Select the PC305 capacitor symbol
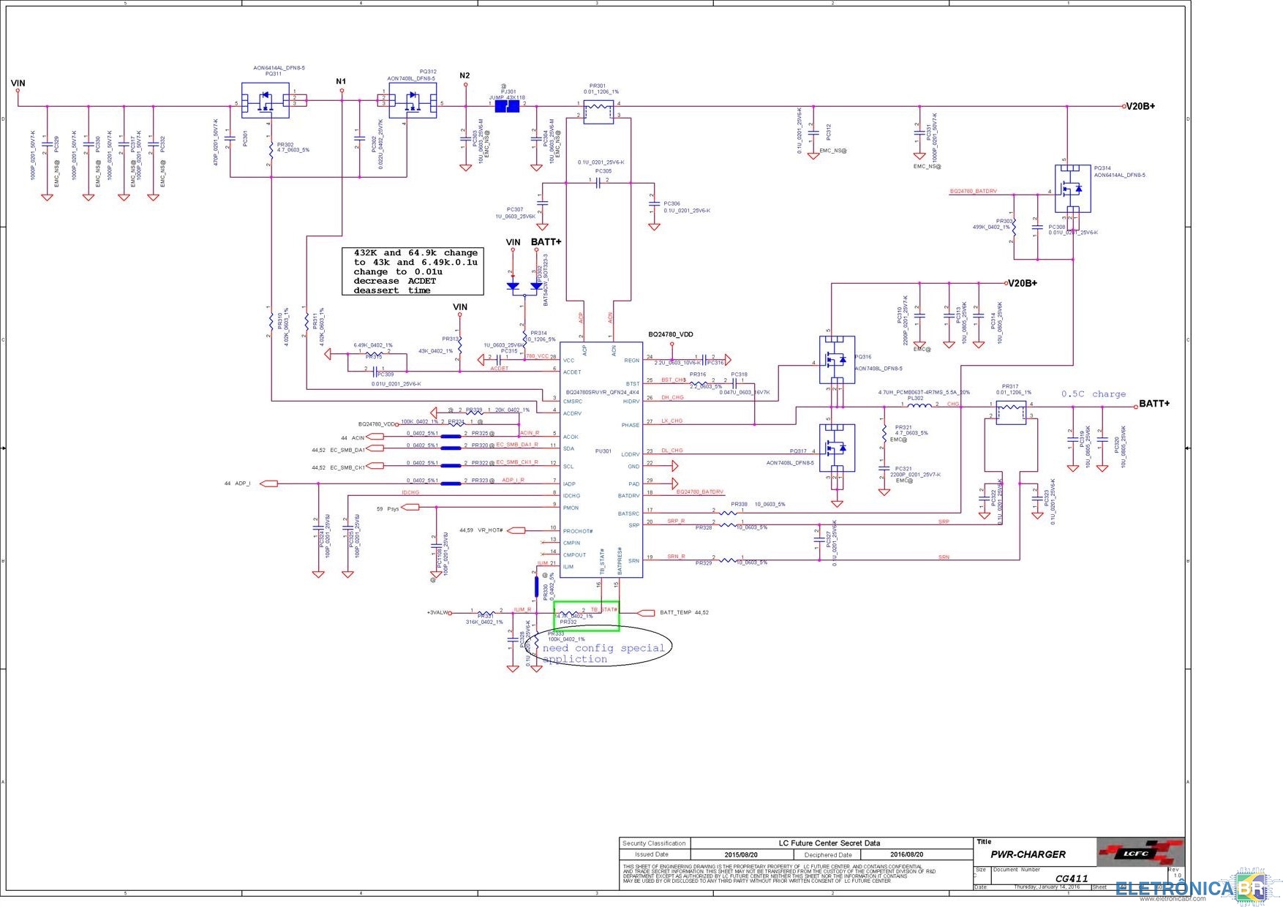 coord(598,183)
